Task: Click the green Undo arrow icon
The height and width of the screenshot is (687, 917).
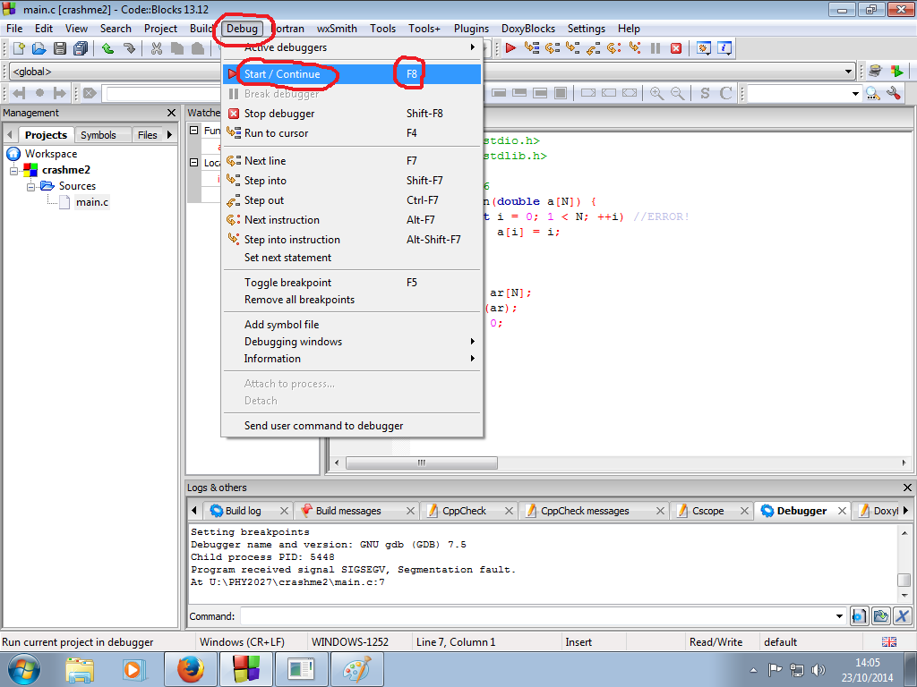Action: click(x=107, y=48)
